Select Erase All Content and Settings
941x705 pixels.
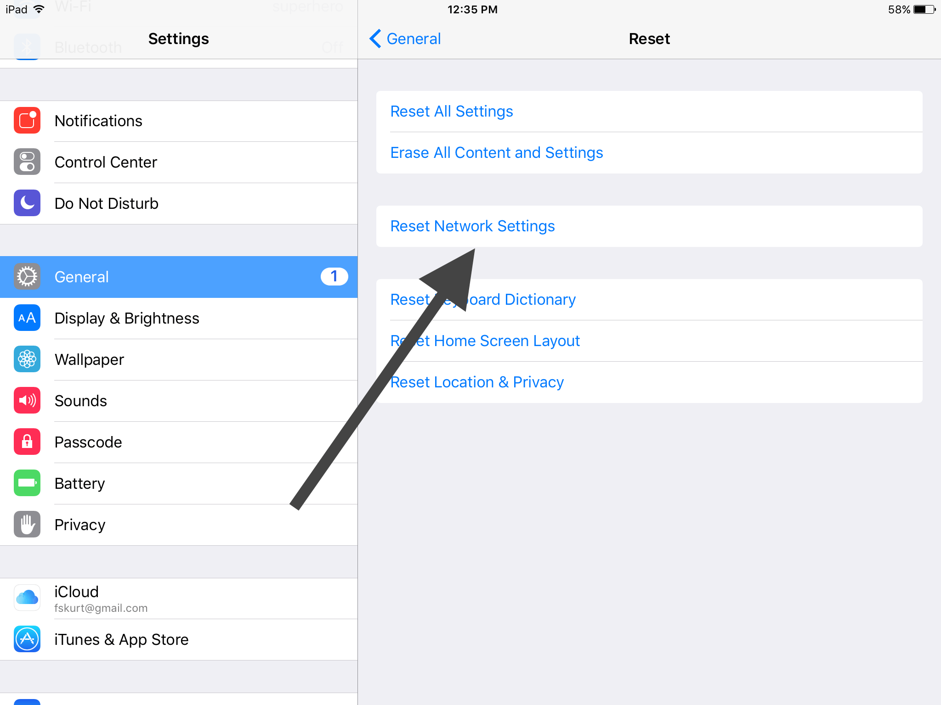pos(496,152)
